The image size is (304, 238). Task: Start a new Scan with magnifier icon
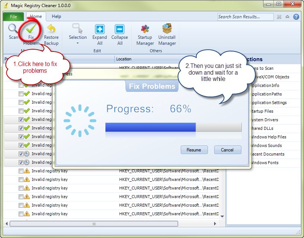13,31
